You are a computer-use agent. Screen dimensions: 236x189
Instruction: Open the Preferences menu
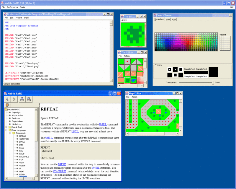12,7
